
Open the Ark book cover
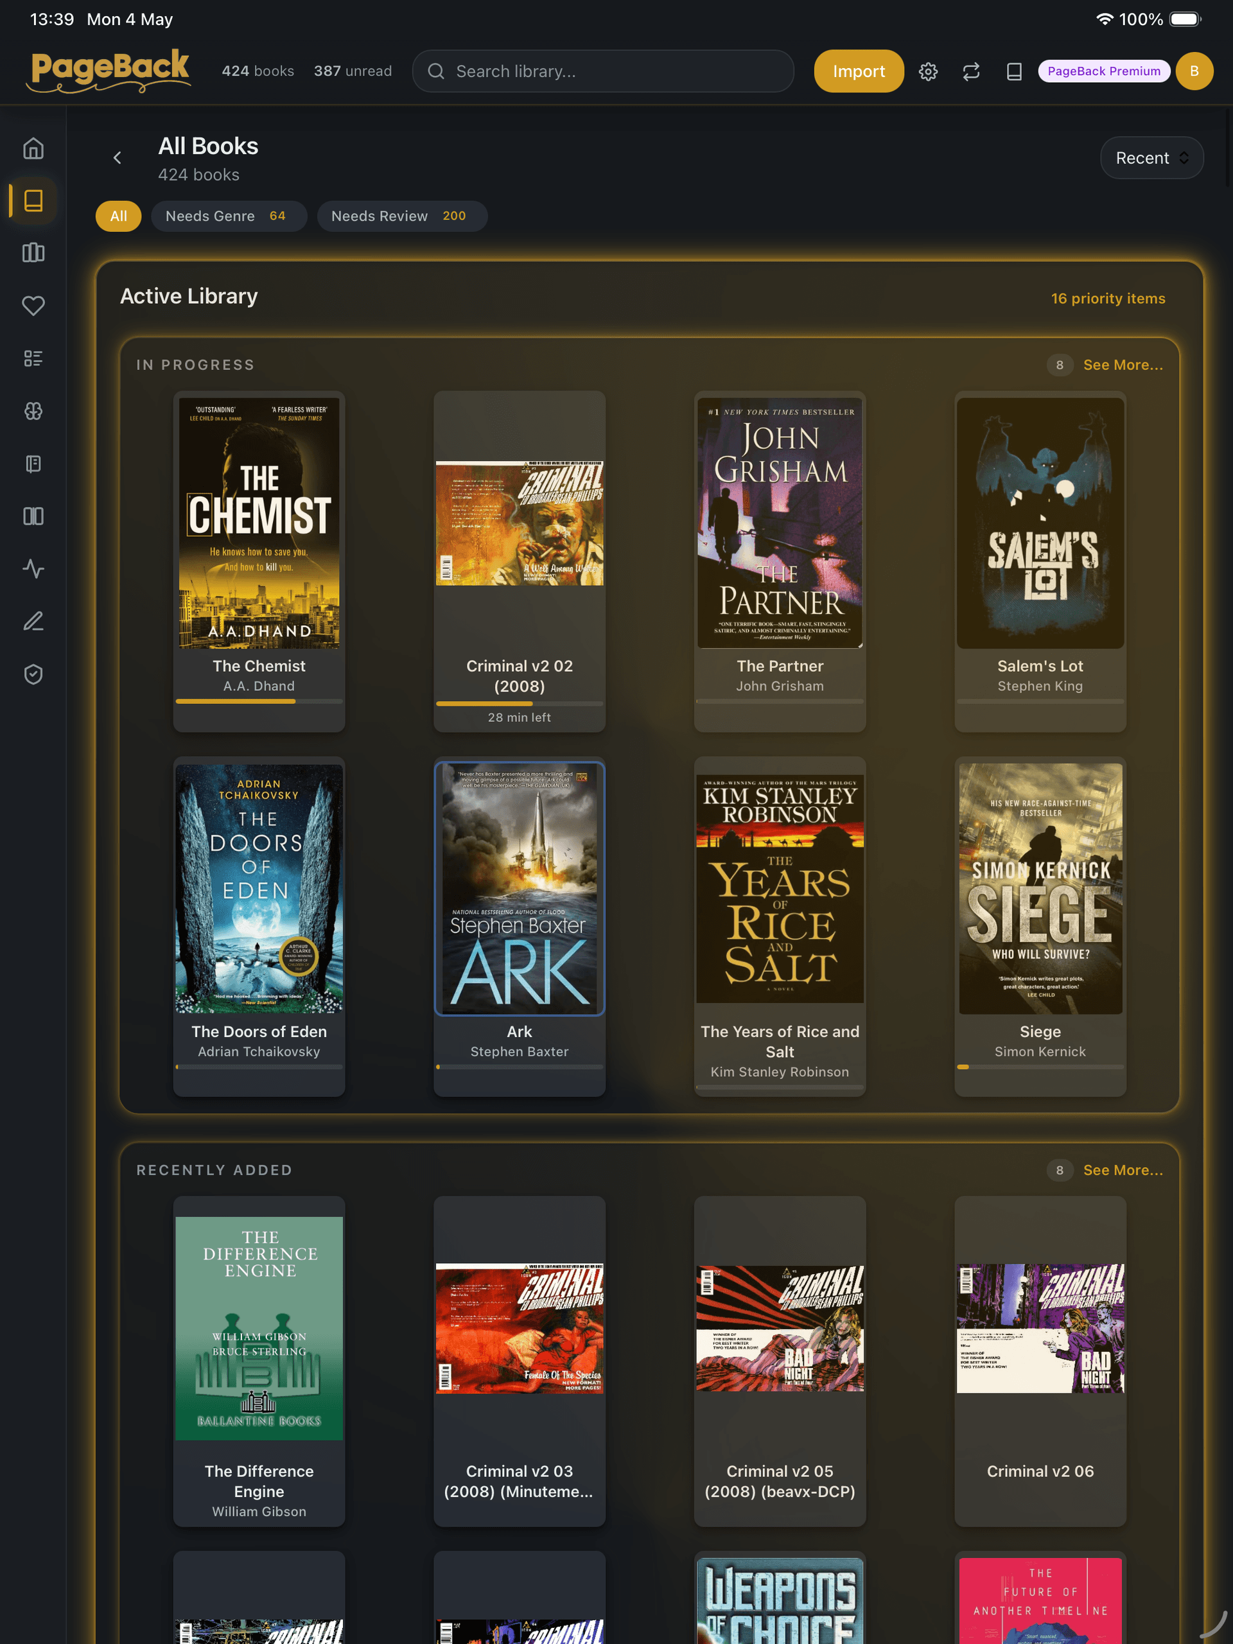pos(520,888)
